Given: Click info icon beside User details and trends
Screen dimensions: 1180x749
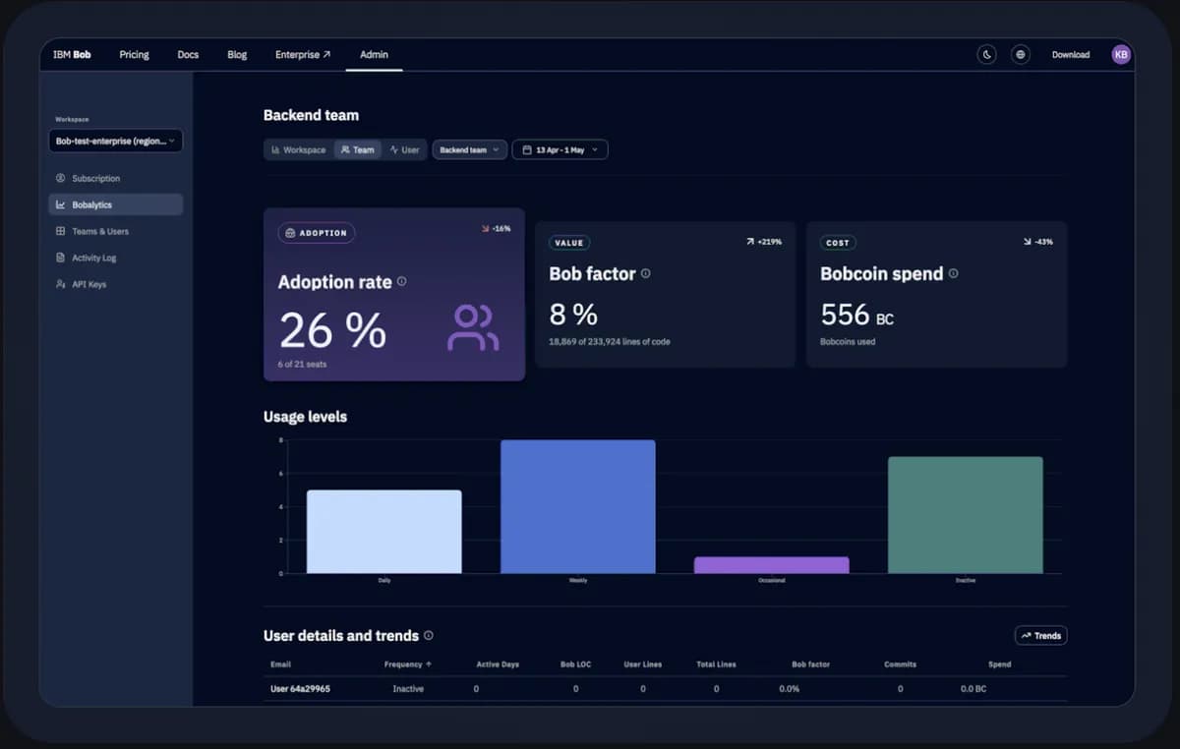Looking at the screenshot, I should 428,636.
